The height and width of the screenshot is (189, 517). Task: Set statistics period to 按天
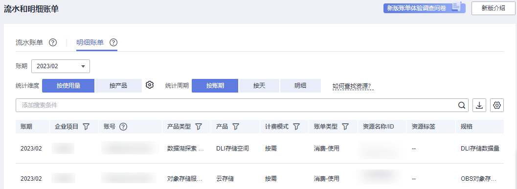(259, 86)
